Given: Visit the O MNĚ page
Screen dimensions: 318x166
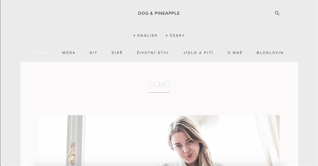Looking at the screenshot, I should pyautogui.click(x=235, y=53).
